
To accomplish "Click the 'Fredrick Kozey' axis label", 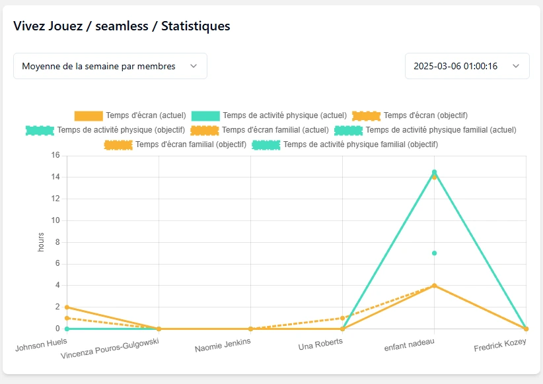I will pos(500,345).
